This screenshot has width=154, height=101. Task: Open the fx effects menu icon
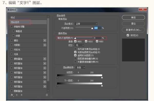pyautogui.click(x=12, y=95)
